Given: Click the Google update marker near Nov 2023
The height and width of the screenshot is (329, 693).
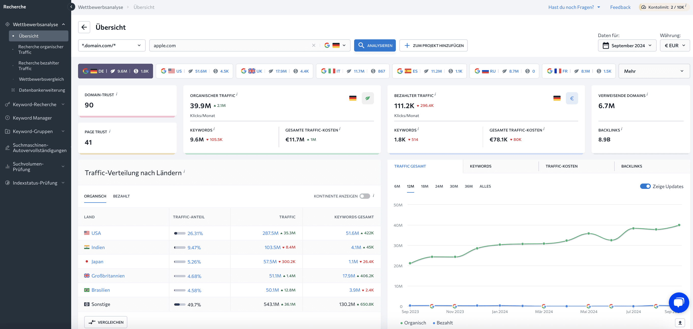Looking at the screenshot, I should click(x=455, y=306).
